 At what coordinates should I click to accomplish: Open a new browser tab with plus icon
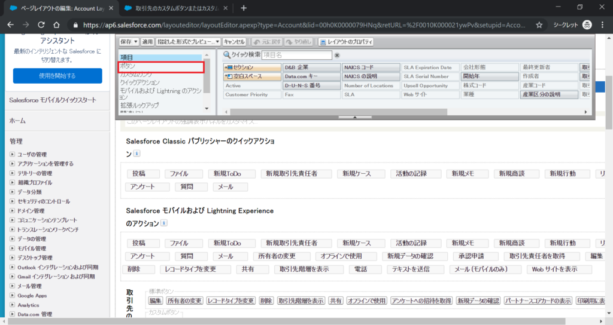click(244, 8)
